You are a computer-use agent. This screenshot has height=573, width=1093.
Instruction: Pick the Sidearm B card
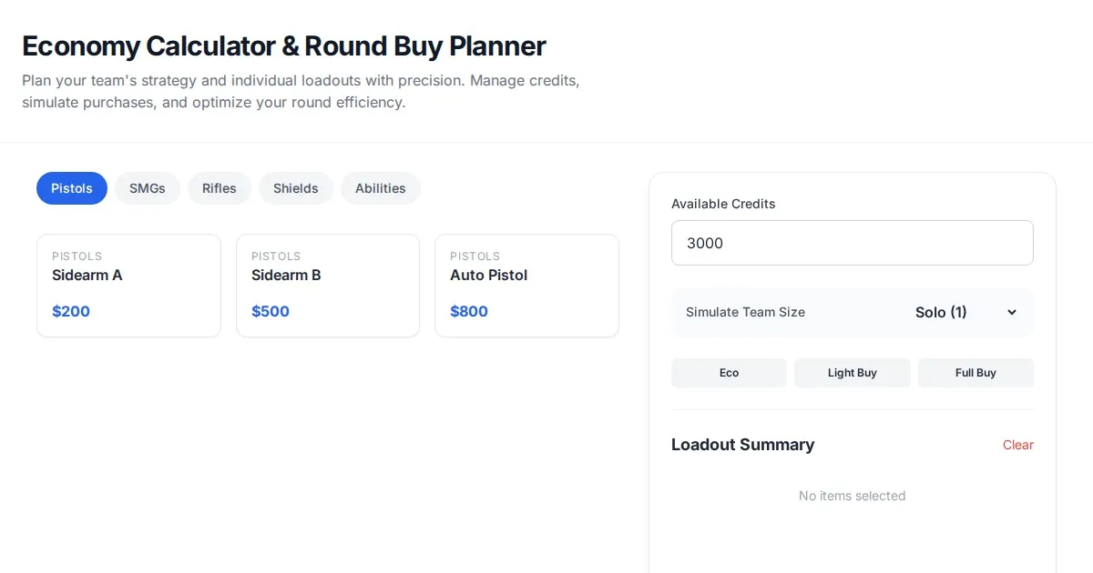(x=328, y=286)
